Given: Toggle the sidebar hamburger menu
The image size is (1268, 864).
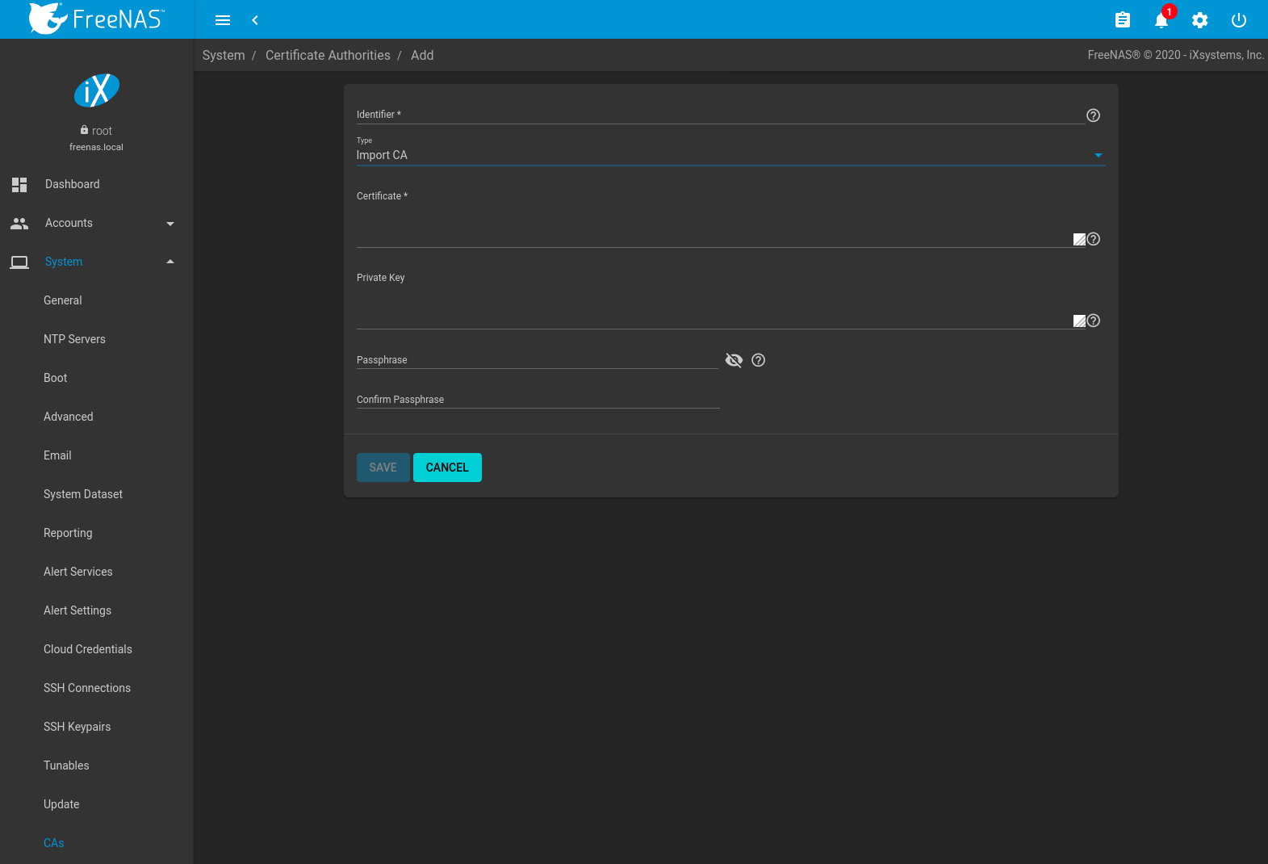Looking at the screenshot, I should [223, 20].
